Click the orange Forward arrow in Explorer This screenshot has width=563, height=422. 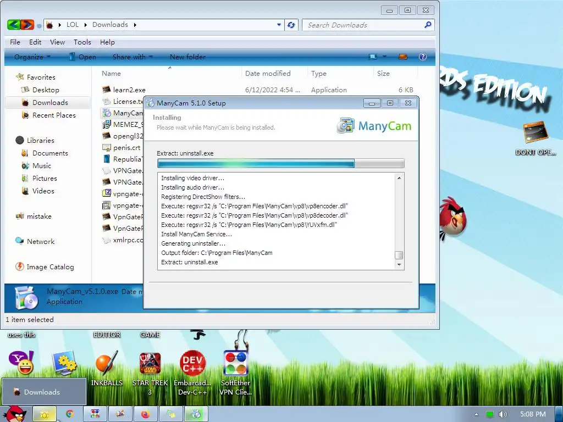(x=27, y=25)
